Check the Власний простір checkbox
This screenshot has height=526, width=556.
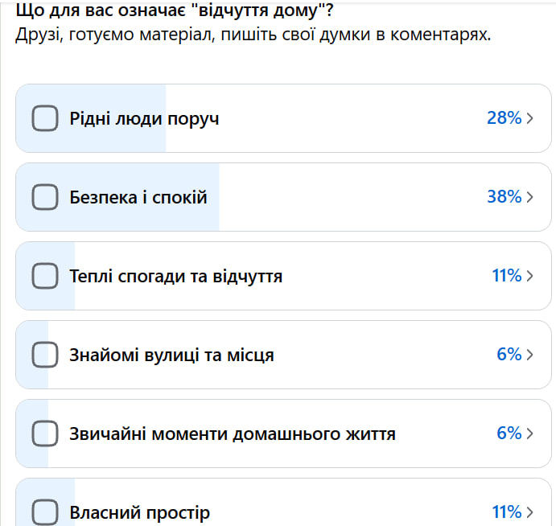click(45, 512)
